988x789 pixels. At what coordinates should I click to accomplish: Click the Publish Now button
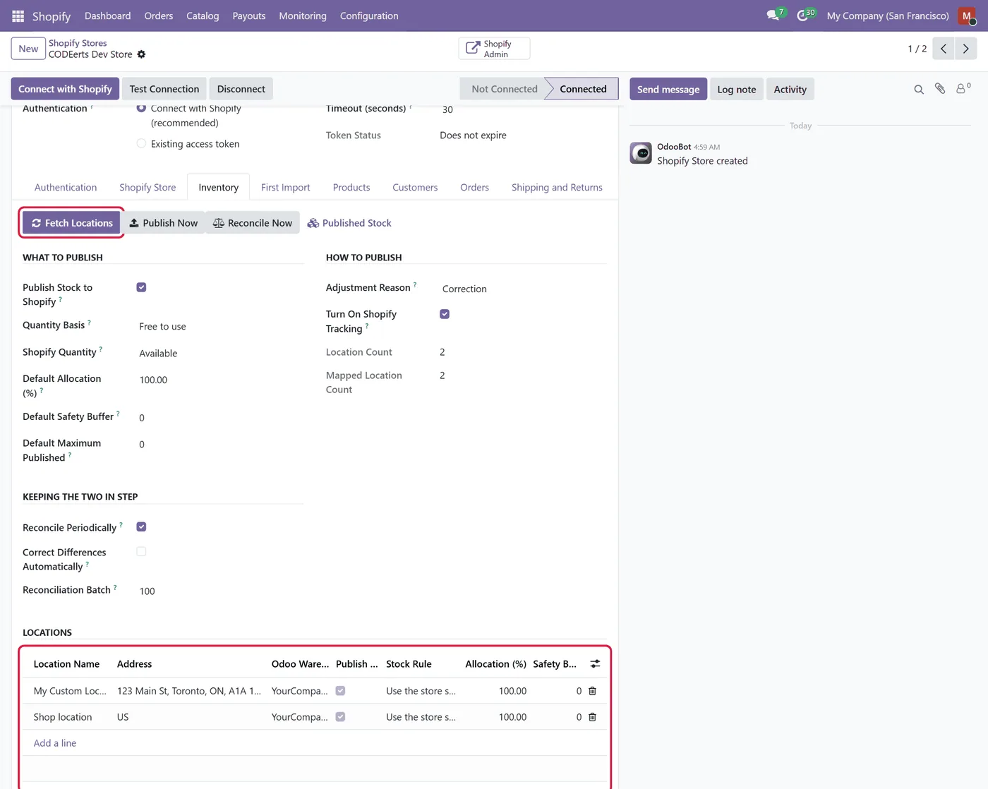click(163, 223)
